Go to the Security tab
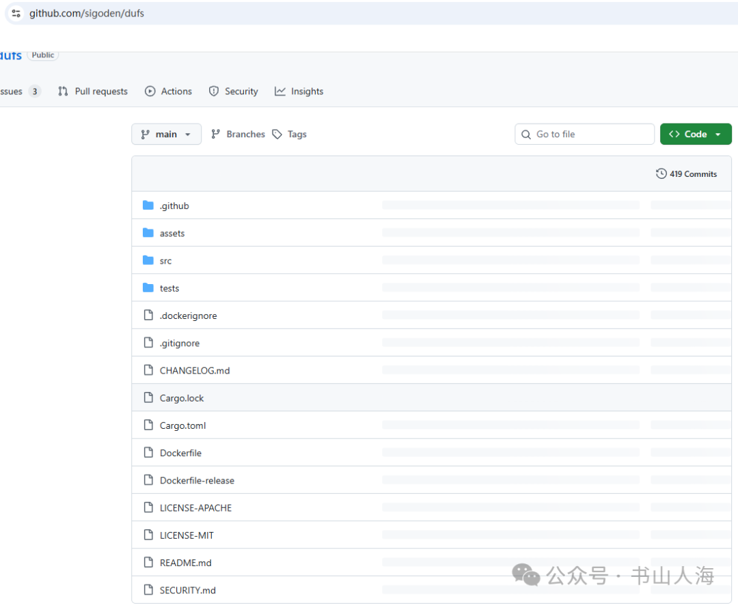Image resolution: width=738 pixels, height=605 pixels. pos(233,92)
